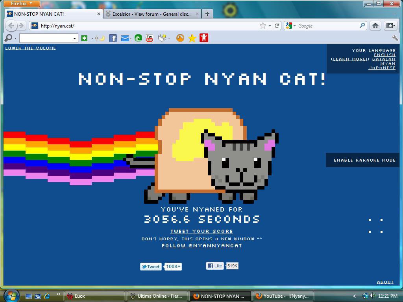The image size is (403, 302).
Task: Click Lower the Volume link
Action: (x=30, y=48)
